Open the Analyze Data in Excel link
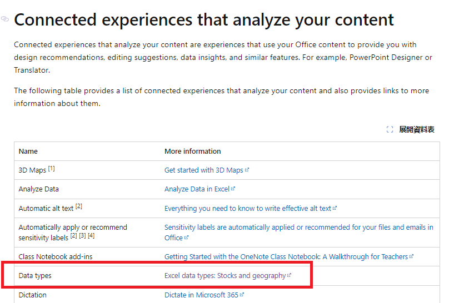This screenshot has width=459, height=303. coord(197,189)
